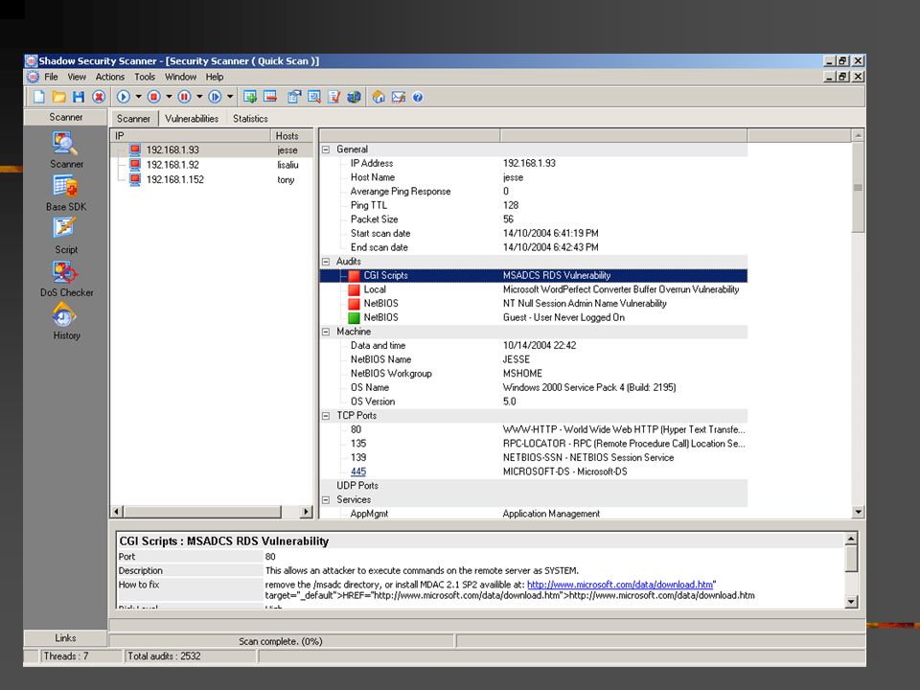This screenshot has width=920, height=690.
Task: Click the add host toolbar icon
Action: tap(250, 97)
